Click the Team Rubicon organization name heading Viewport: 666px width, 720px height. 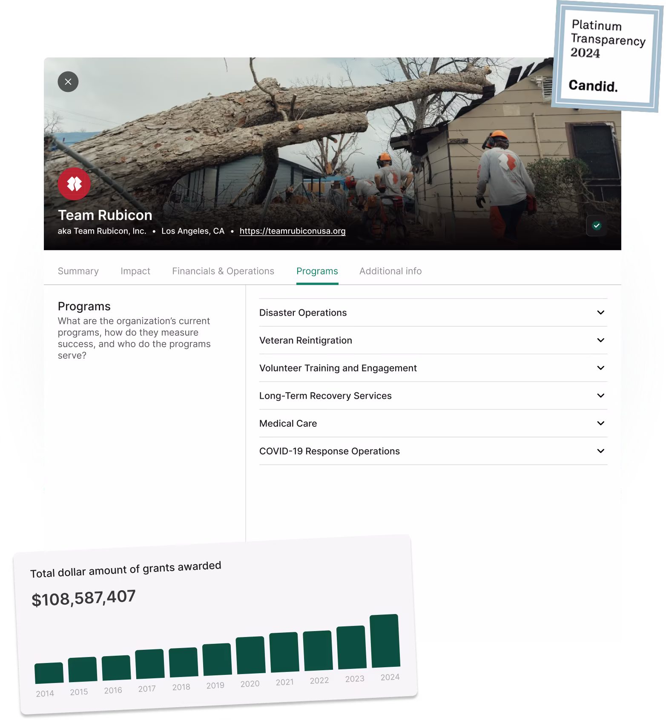pos(105,215)
